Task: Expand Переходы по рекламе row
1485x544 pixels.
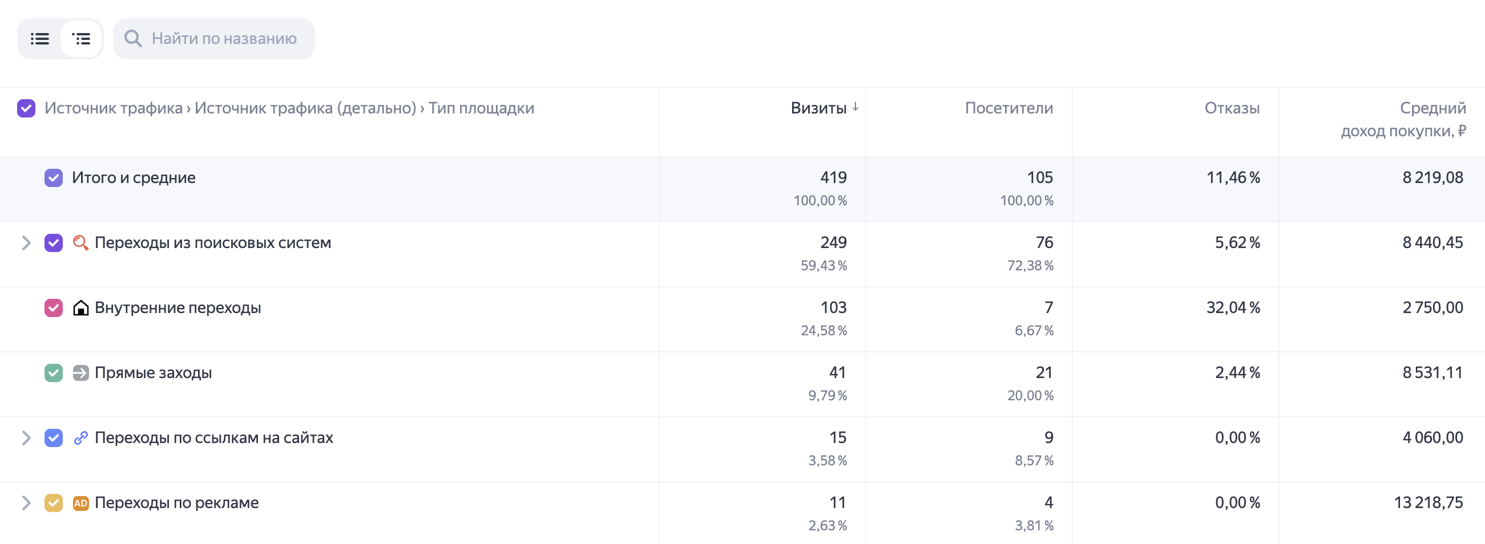Action: pos(26,503)
